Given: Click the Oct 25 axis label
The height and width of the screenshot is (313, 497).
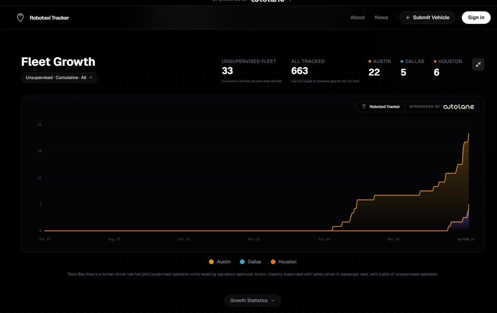Looking at the screenshot, I should [184, 239].
